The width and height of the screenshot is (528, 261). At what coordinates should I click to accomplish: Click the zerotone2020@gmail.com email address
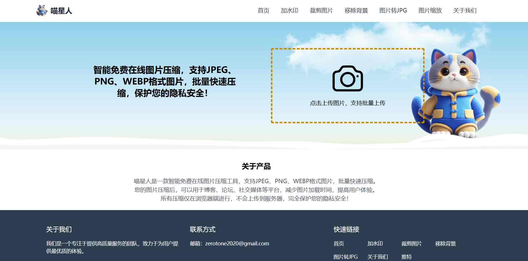[x=237, y=244]
